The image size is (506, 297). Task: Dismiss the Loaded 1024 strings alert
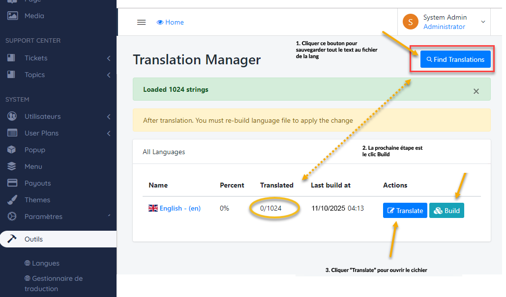pyautogui.click(x=476, y=91)
